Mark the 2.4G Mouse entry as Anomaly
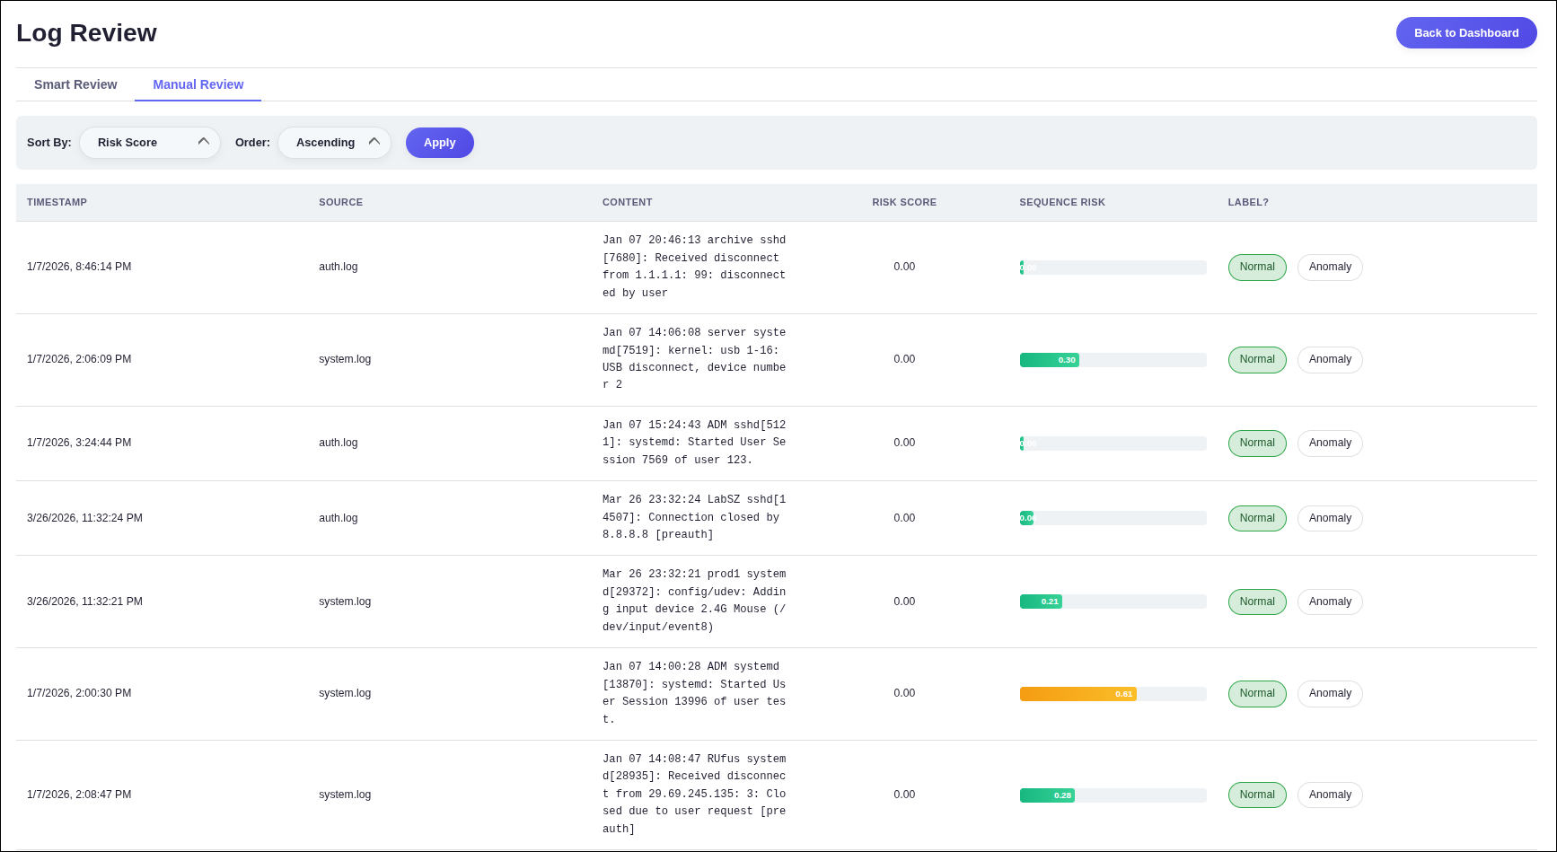The width and height of the screenshot is (1557, 852). 1330,602
